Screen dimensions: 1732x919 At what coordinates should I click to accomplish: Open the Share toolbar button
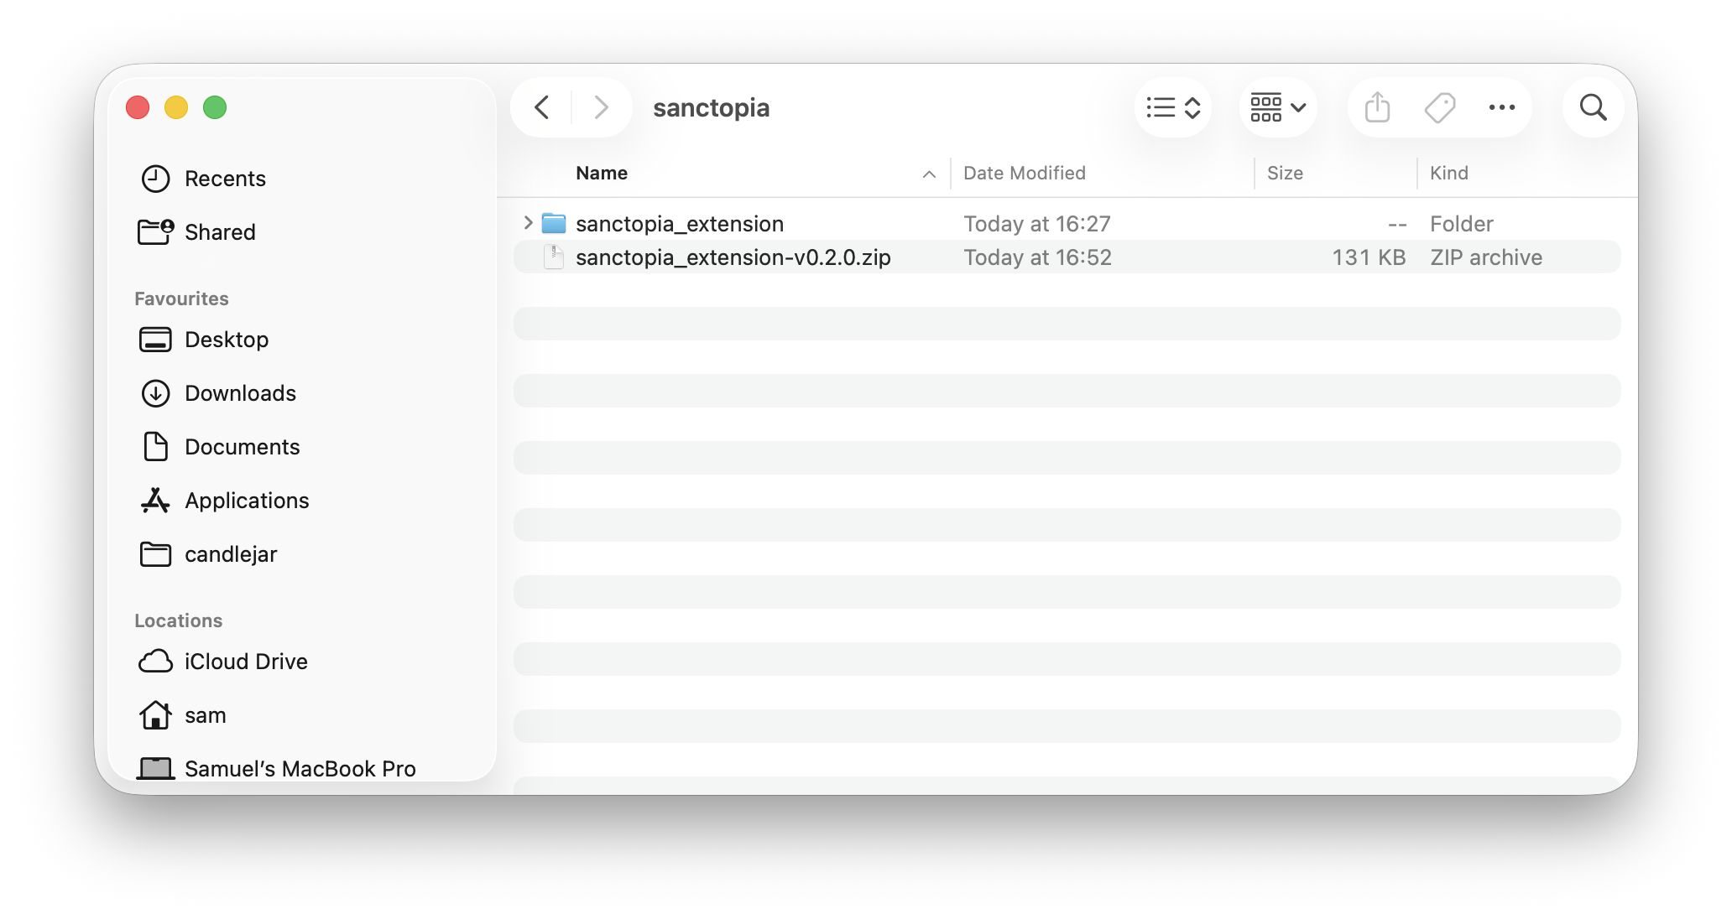click(x=1377, y=107)
